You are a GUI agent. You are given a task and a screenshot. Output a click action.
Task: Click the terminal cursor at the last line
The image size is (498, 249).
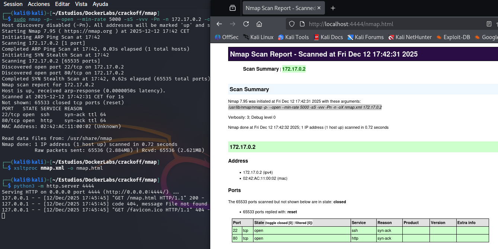[x=3, y=216]
